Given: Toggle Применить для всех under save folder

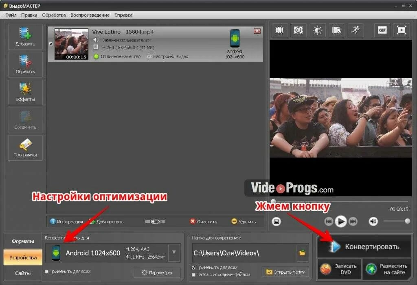Looking at the screenshot, I should [193, 268].
